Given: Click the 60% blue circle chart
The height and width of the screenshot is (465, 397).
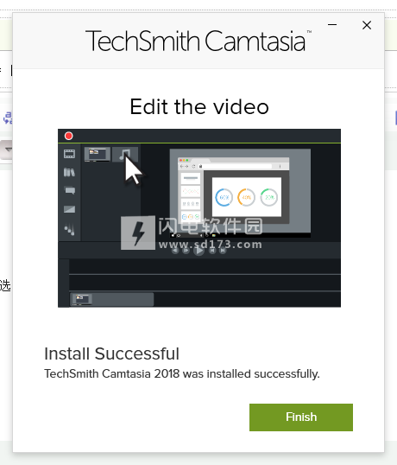Looking at the screenshot, I should tap(224, 197).
